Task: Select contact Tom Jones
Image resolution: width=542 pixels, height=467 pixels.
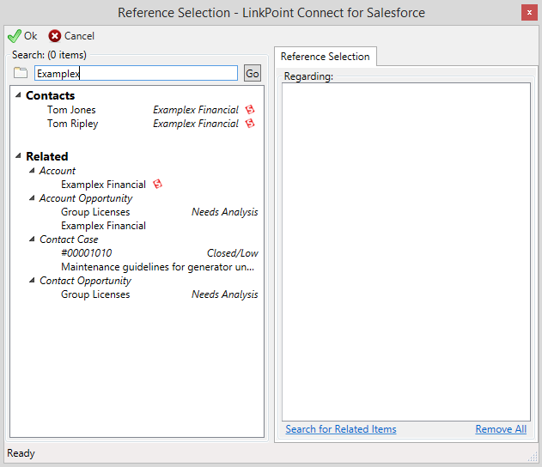Action: point(71,110)
